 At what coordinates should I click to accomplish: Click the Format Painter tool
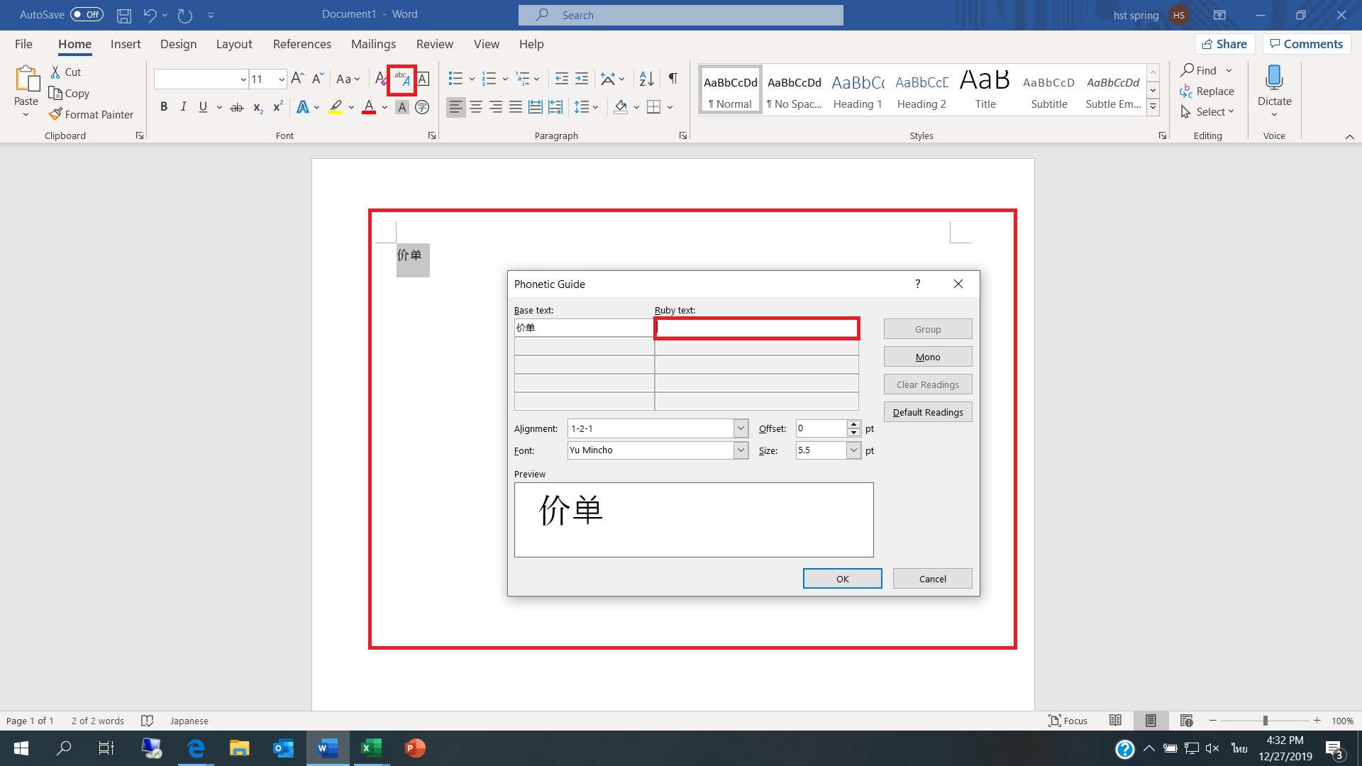point(91,114)
